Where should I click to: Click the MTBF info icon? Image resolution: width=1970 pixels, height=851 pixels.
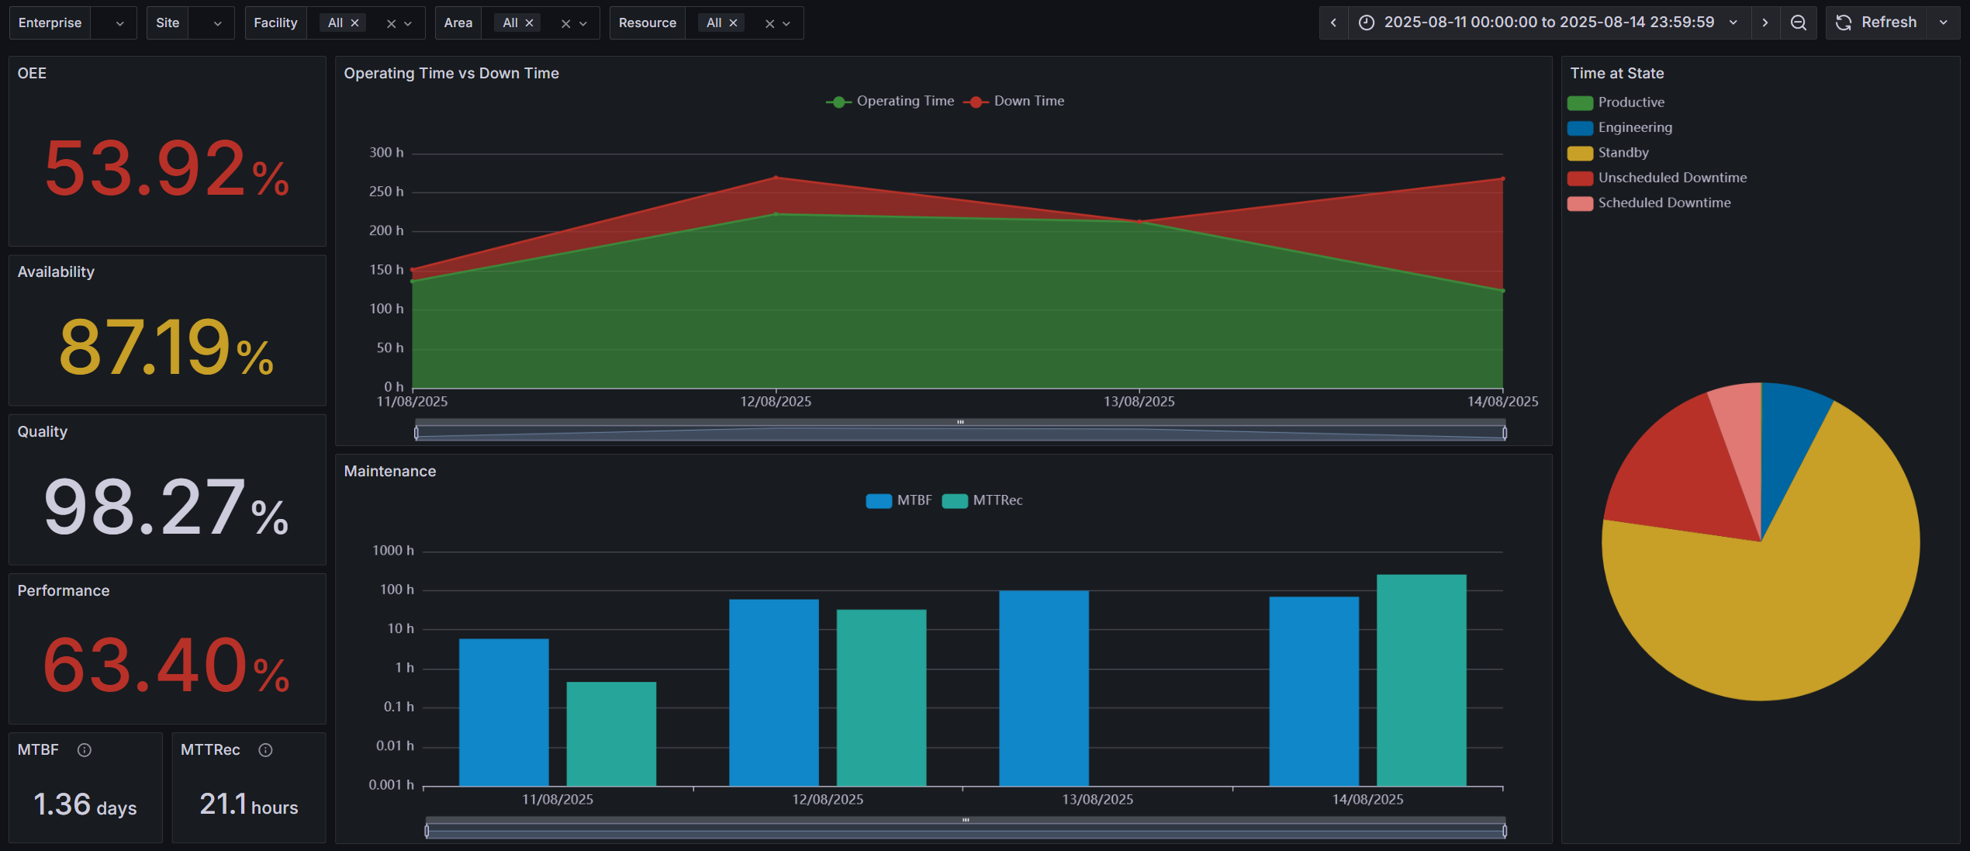[85, 750]
